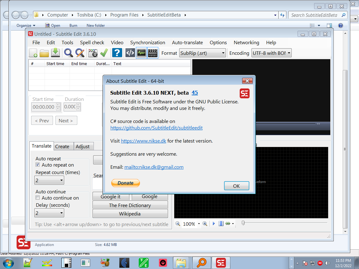The width and height of the screenshot is (359, 269).
Task: Click the orange magnifier taskbar icon
Action: pyautogui.click(x=202, y=262)
